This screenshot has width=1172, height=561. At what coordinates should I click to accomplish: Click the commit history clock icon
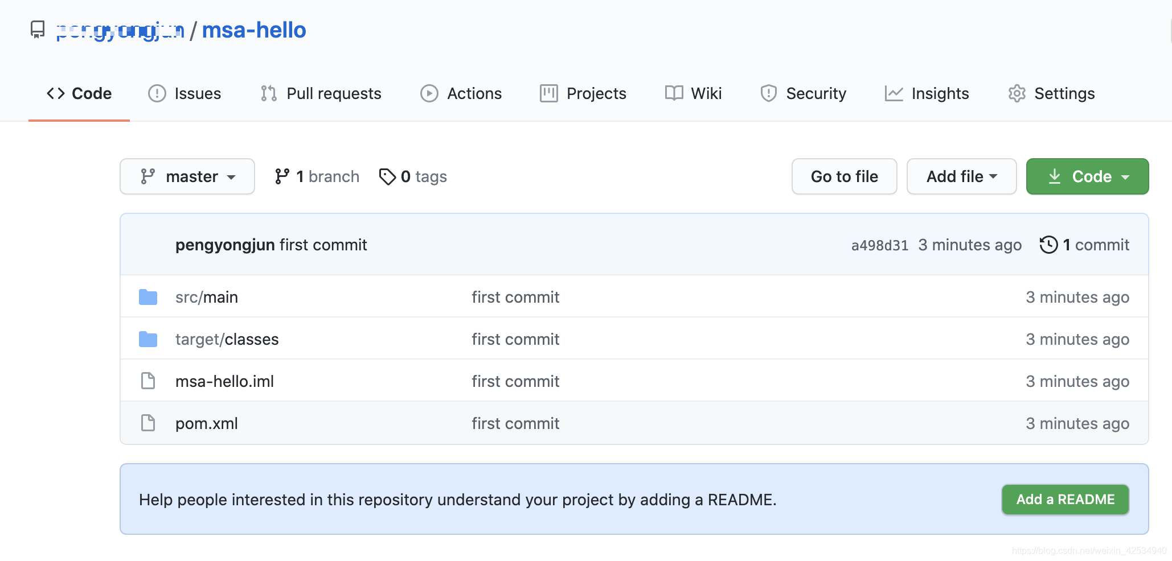(x=1048, y=245)
